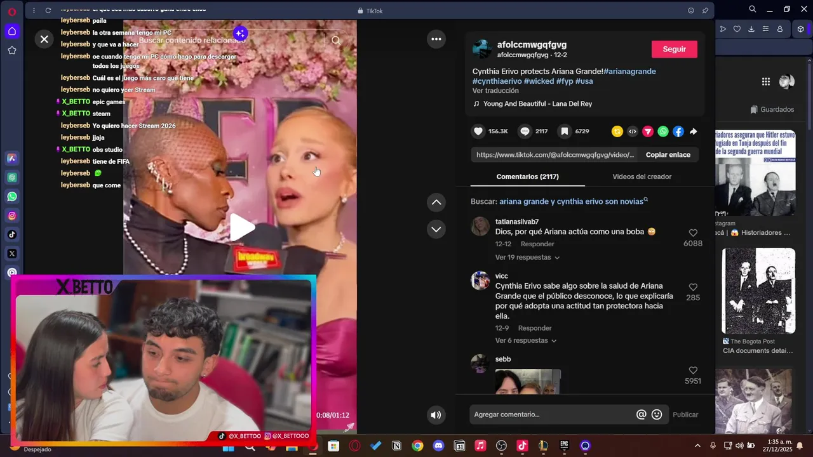Click the embed code icon
The height and width of the screenshot is (457, 813).
(632, 131)
